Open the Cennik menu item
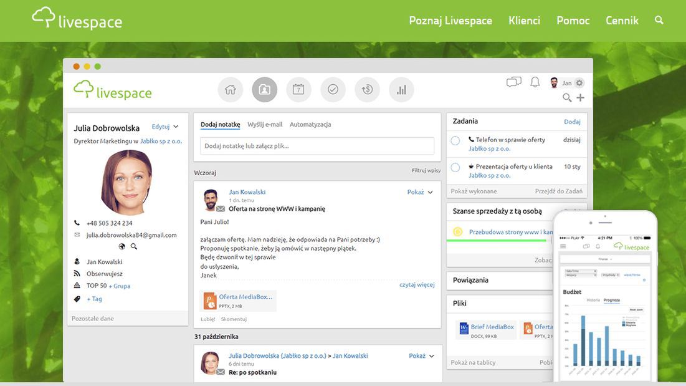Viewport: 686px width, 386px height. 622,21
